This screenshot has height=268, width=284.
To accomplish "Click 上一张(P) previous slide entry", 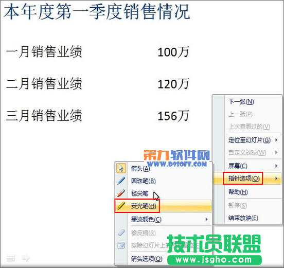I will [240, 114].
